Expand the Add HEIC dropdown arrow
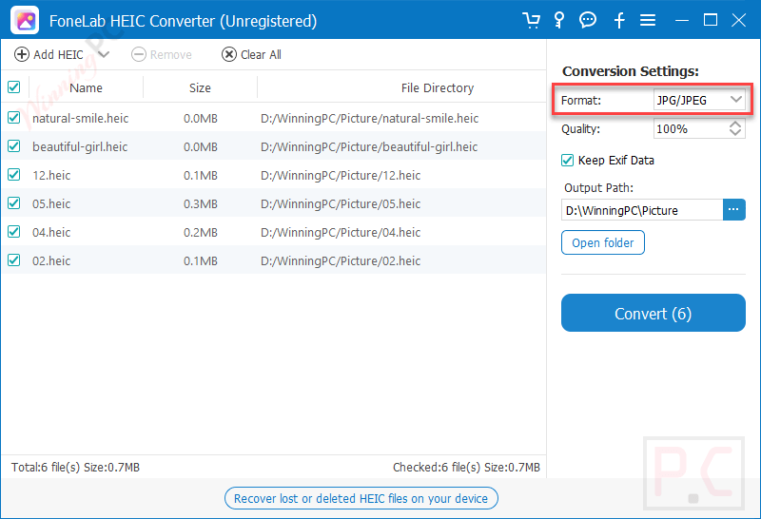The width and height of the screenshot is (761, 519). coord(104,54)
